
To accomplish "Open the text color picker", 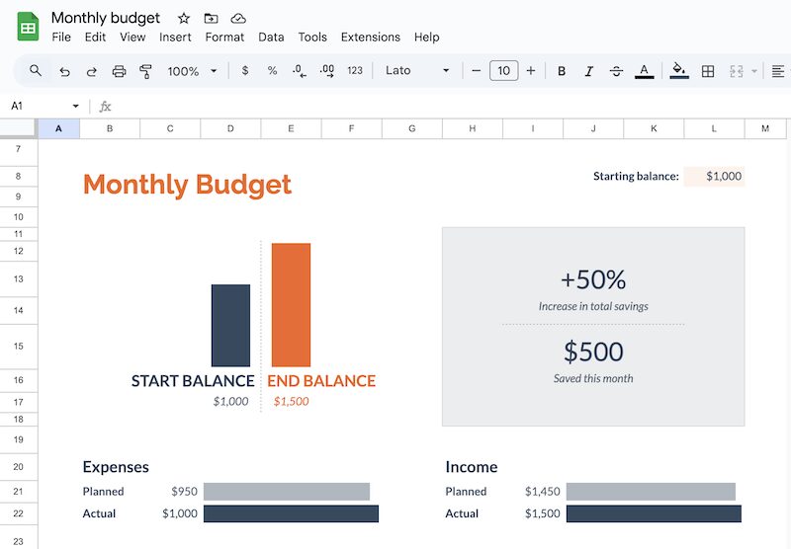I will click(x=644, y=71).
